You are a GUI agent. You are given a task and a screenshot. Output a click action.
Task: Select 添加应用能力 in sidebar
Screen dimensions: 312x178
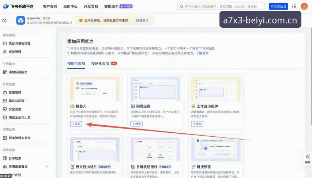click(x=15, y=72)
